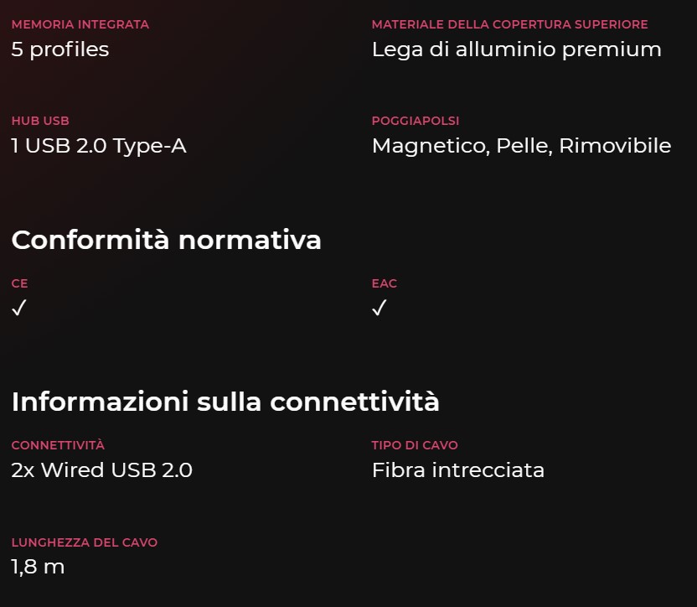The image size is (697, 607).
Task: Click the HUB USB label
Action: [x=40, y=121]
